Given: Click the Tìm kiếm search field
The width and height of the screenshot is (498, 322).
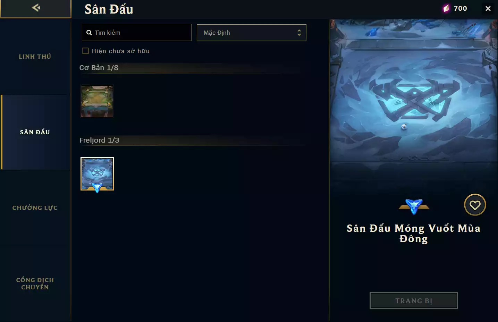Looking at the screenshot, I should [137, 33].
